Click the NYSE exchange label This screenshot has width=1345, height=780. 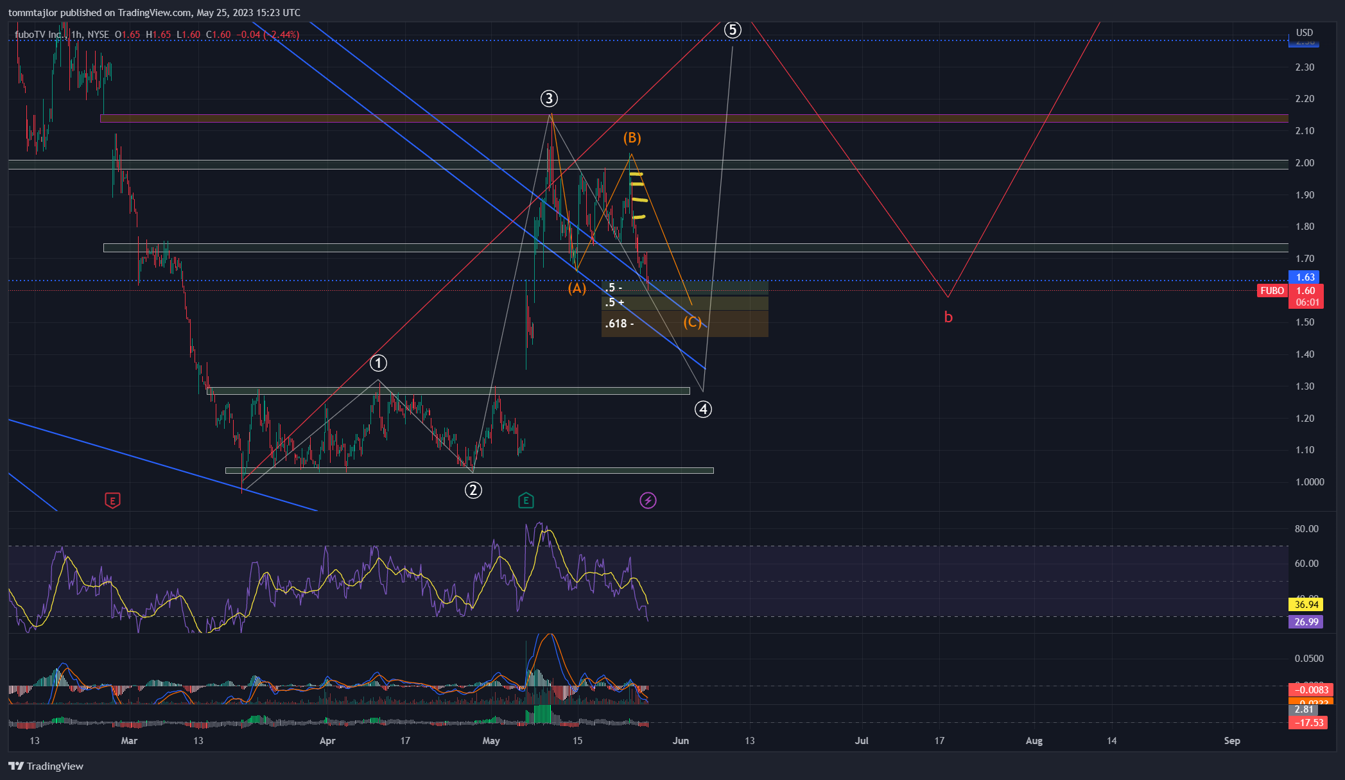click(98, 35)
